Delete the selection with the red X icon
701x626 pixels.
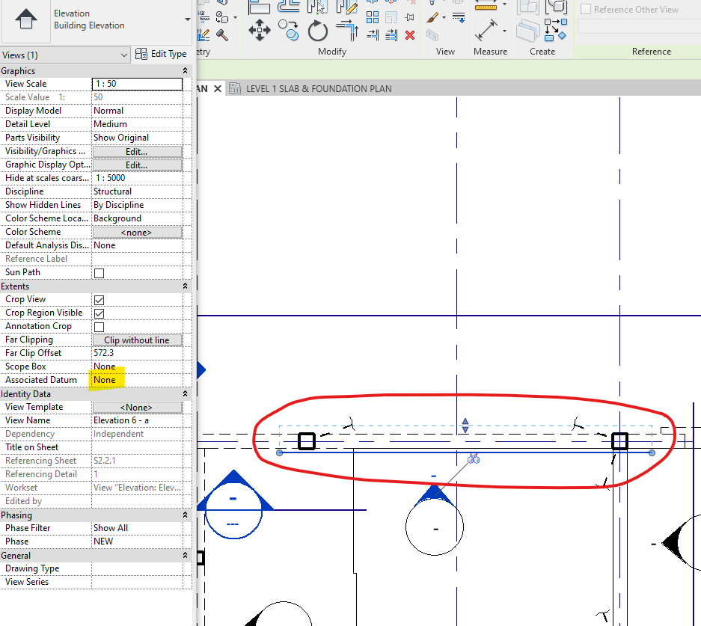click(409, 36)
